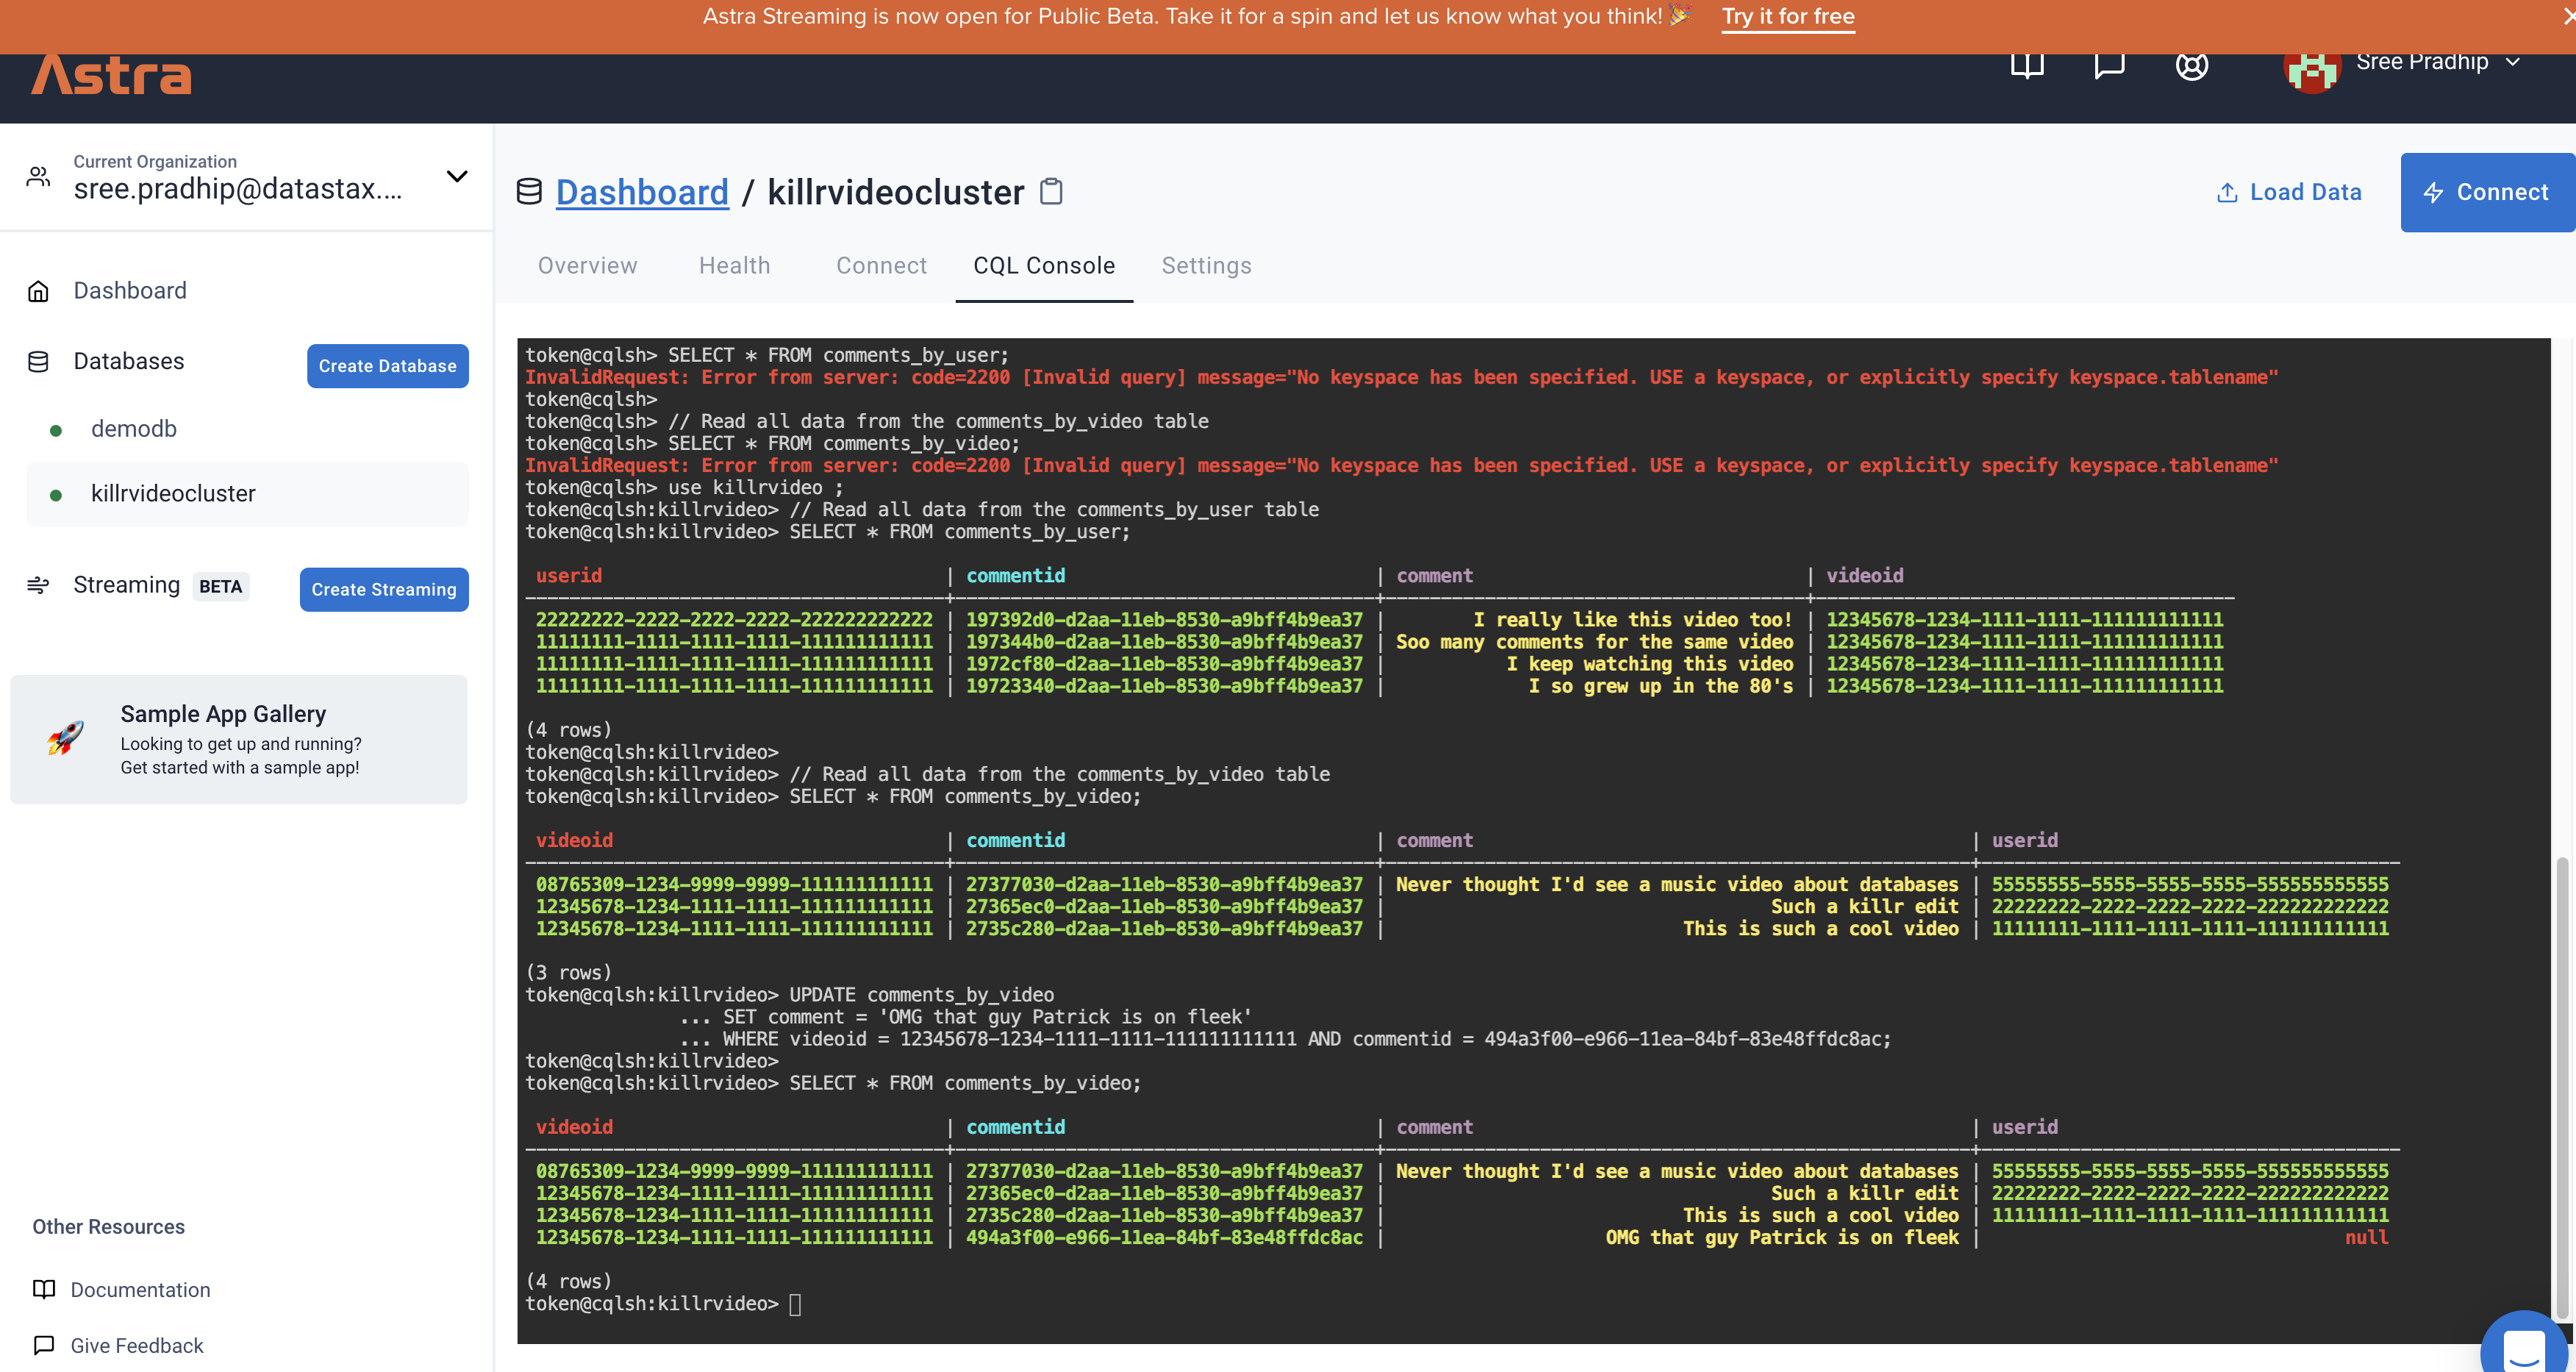Click the Load Data upload icon
Image resolution: width=2576 pixels, height=1372 pixels.
2227,192
